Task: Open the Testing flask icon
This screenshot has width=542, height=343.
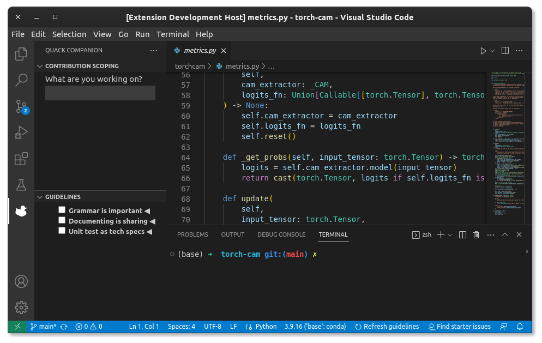Action: coord(21,185)
